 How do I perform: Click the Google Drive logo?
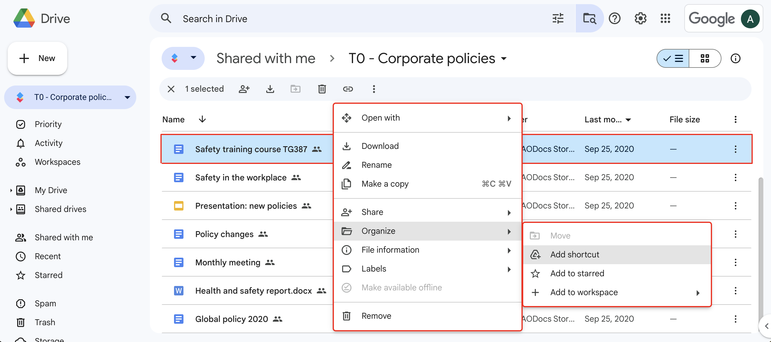(x=24, y=19)
